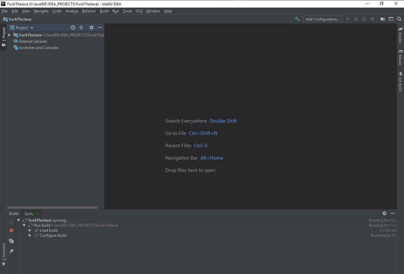404x274 pixels.
Task: Open the Run menu
Action: 116,11
